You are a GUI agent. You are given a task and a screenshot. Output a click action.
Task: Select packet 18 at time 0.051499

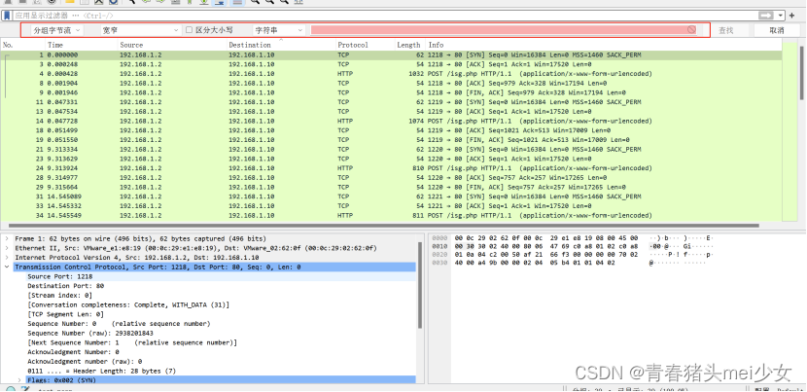pyautogui.click(x=391, y=130)
